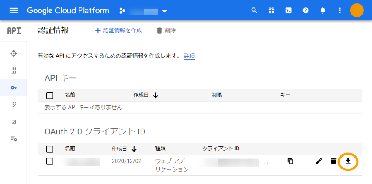Image resolution: width=372 pixels, height=184 pixels.
Task: Click the 認証情報 page title
Action: [53, 30]
